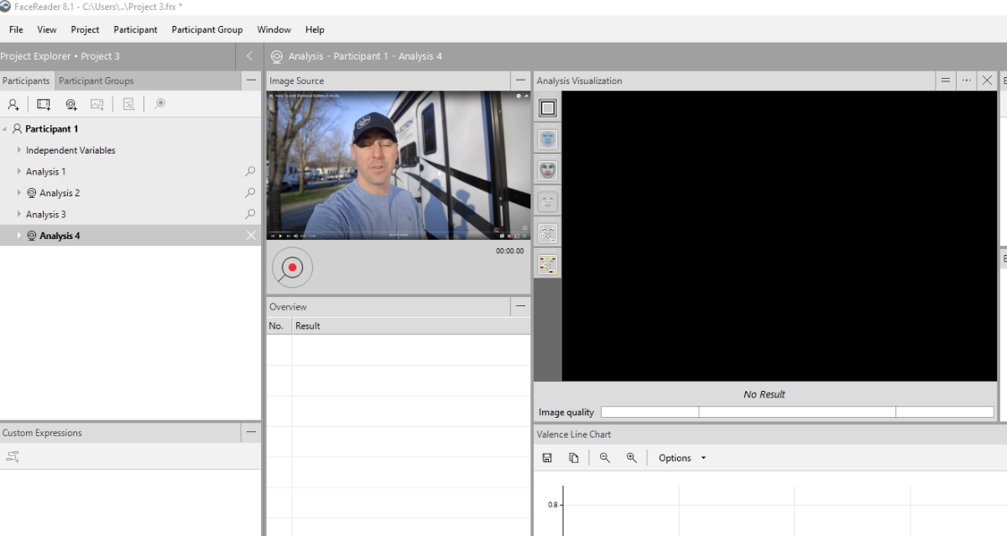This screenshot has height=536, width=1007.
Task: Open the Project menu
Action: point(85,29)
